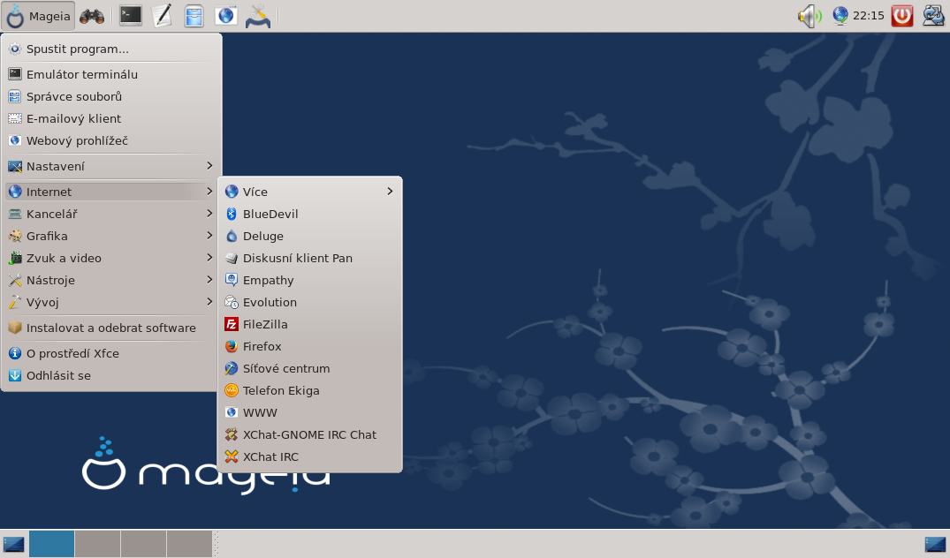
Task: Select Instalovat a odebrat software
Action: point(111,328)
